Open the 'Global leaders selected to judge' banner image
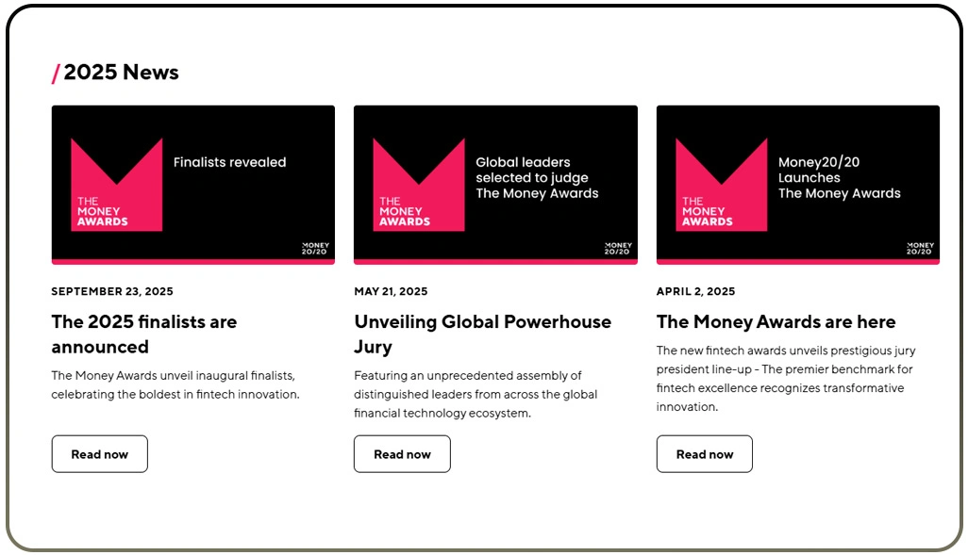Image resolution: width=968 pixels, height=555 pixels. point(495,184)
